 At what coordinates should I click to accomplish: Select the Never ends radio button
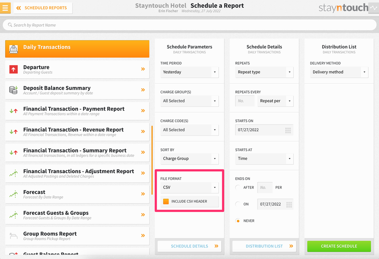coord(238,221)
